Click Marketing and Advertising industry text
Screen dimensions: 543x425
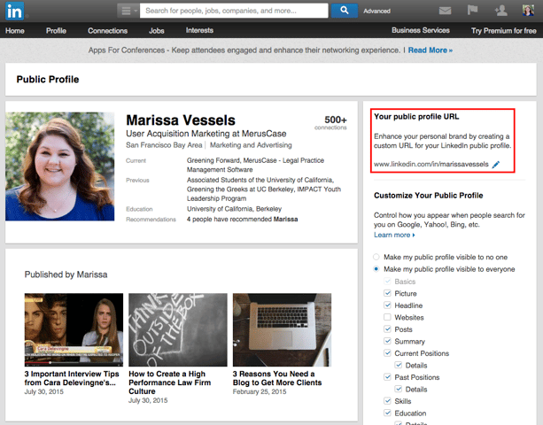[251, 145]
